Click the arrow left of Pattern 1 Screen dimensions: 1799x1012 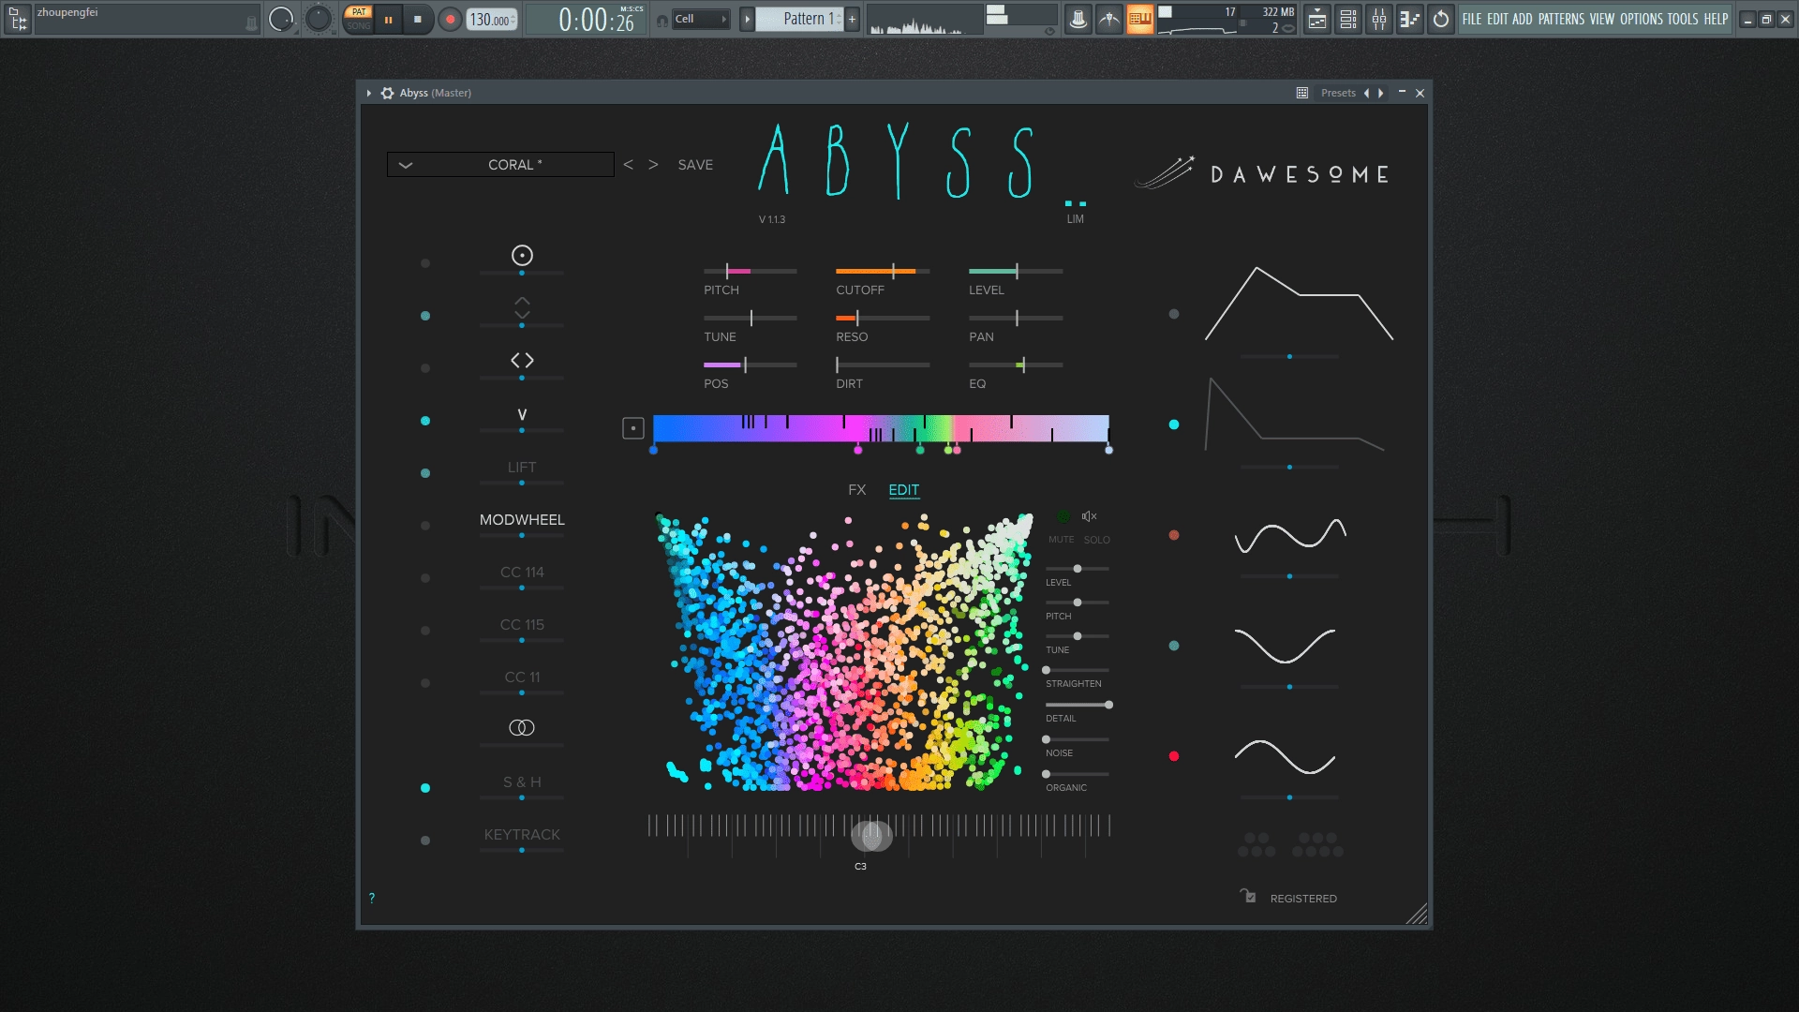point(747,19)
